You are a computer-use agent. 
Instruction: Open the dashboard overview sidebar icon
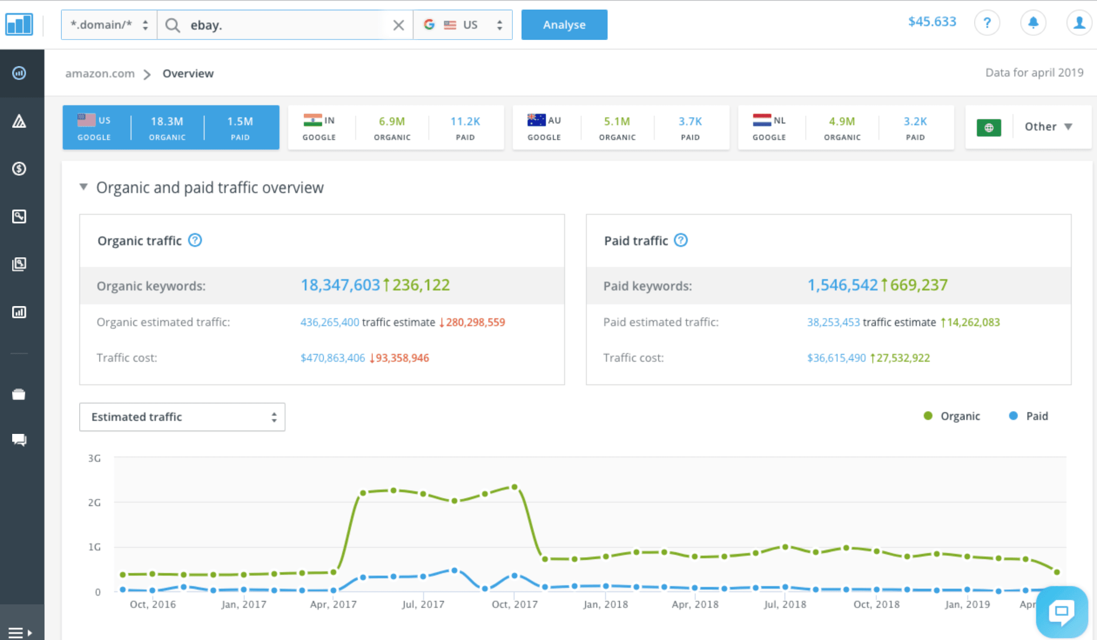point(19,73)
